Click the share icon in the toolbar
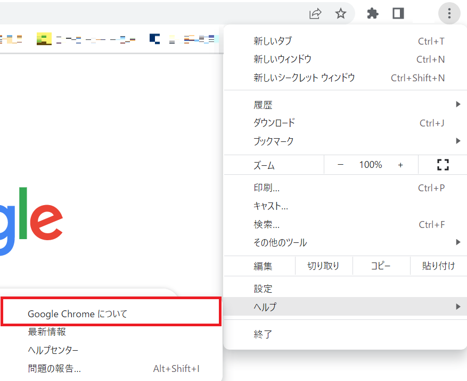 tap(315, 13)
